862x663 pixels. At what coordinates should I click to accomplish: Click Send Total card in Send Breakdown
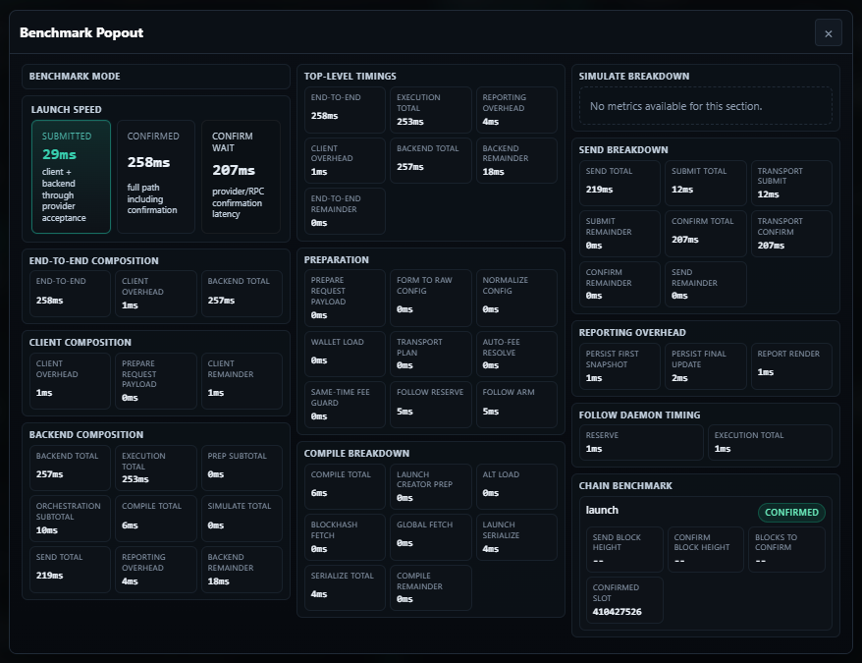pos(620,184)
